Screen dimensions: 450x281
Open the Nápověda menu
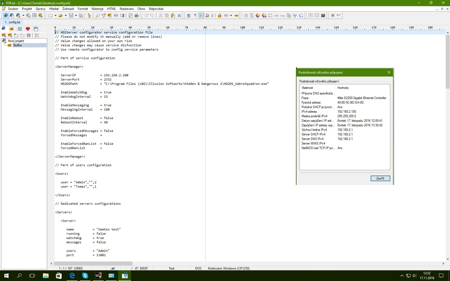click(156, 9)
